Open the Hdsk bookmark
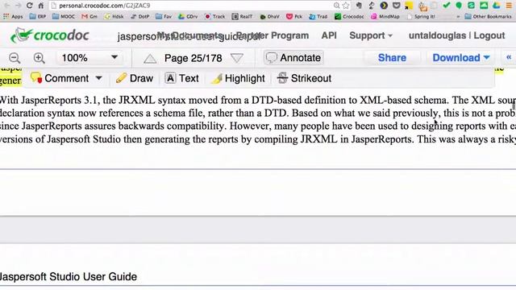Screen dimensions: 516x290 pyautogui.click(x=114, y=16)
